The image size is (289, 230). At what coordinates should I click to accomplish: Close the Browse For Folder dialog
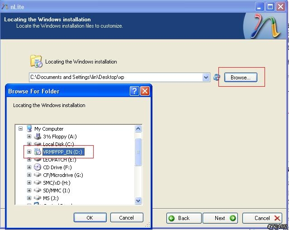click(x=145, y=91)
